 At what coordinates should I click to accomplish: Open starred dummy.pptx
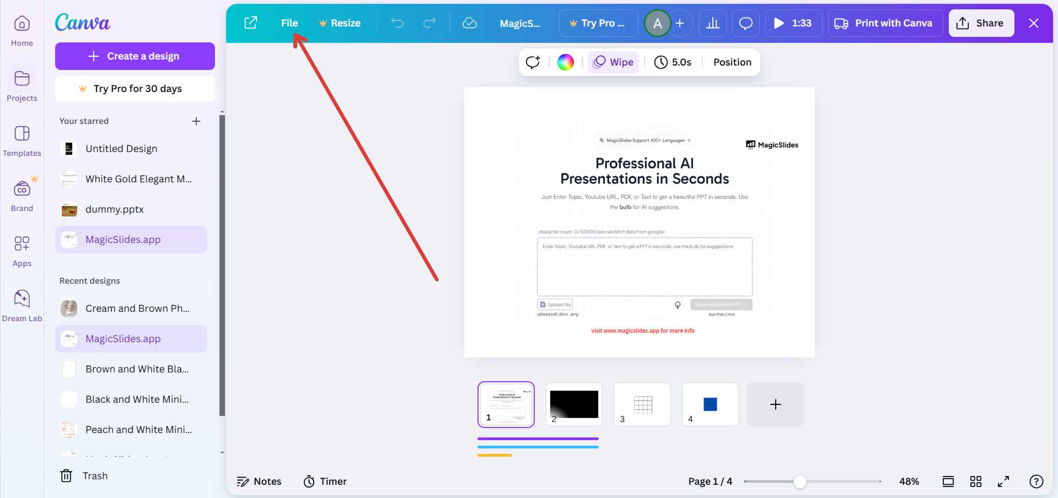click(x=131, y=209)
